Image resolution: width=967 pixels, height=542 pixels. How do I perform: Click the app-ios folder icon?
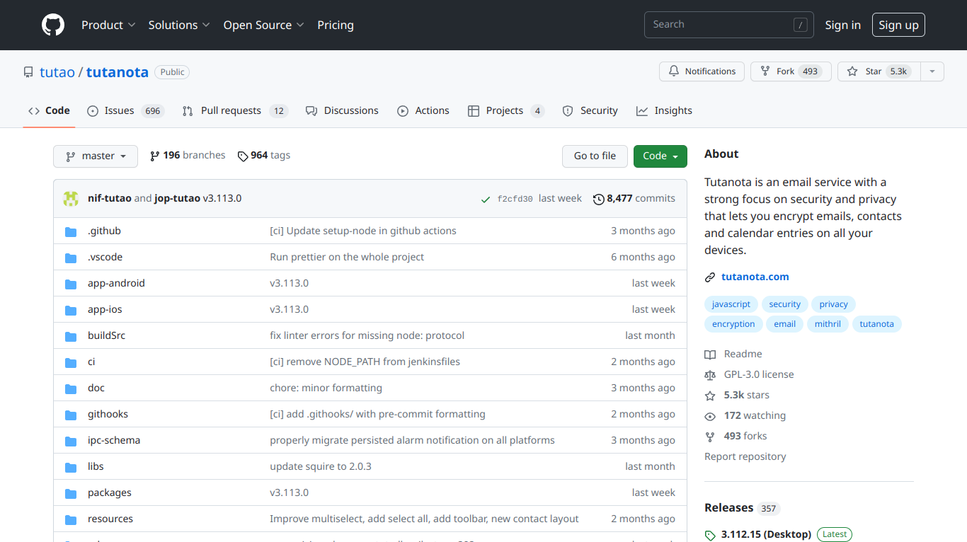(x=71, y=310)
